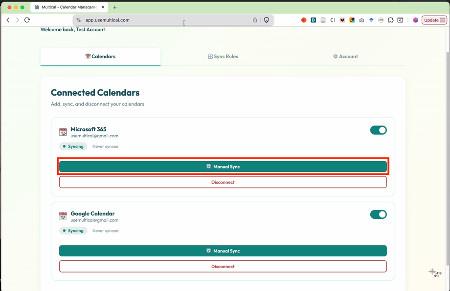Disable the Microsoft 365 sync toggle

(378, 130)
